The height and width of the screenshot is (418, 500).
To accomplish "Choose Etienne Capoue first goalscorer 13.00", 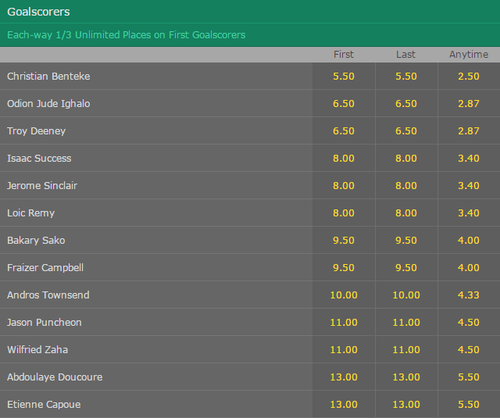I will (x=344, y=404).
